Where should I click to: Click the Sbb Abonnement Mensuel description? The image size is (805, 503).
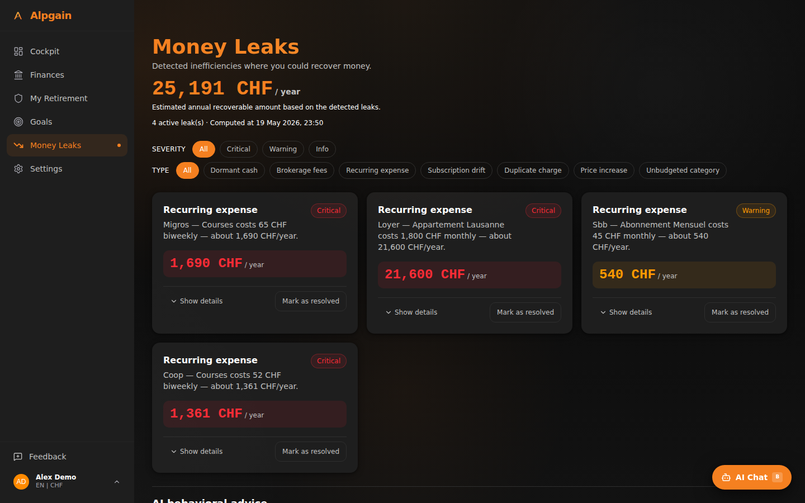coord(660,236)
